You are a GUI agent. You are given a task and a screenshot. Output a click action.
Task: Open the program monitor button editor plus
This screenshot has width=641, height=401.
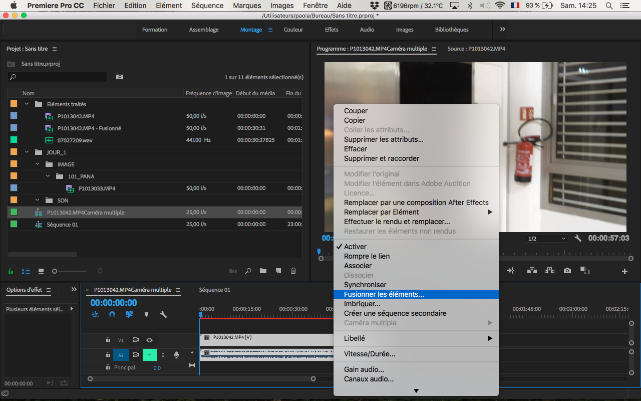(x=624, y=271)
